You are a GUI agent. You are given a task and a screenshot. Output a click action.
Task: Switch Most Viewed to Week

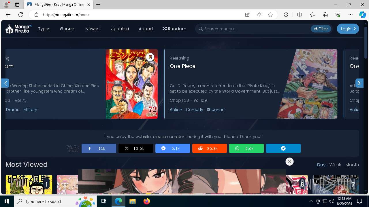(x=335, y=165)
